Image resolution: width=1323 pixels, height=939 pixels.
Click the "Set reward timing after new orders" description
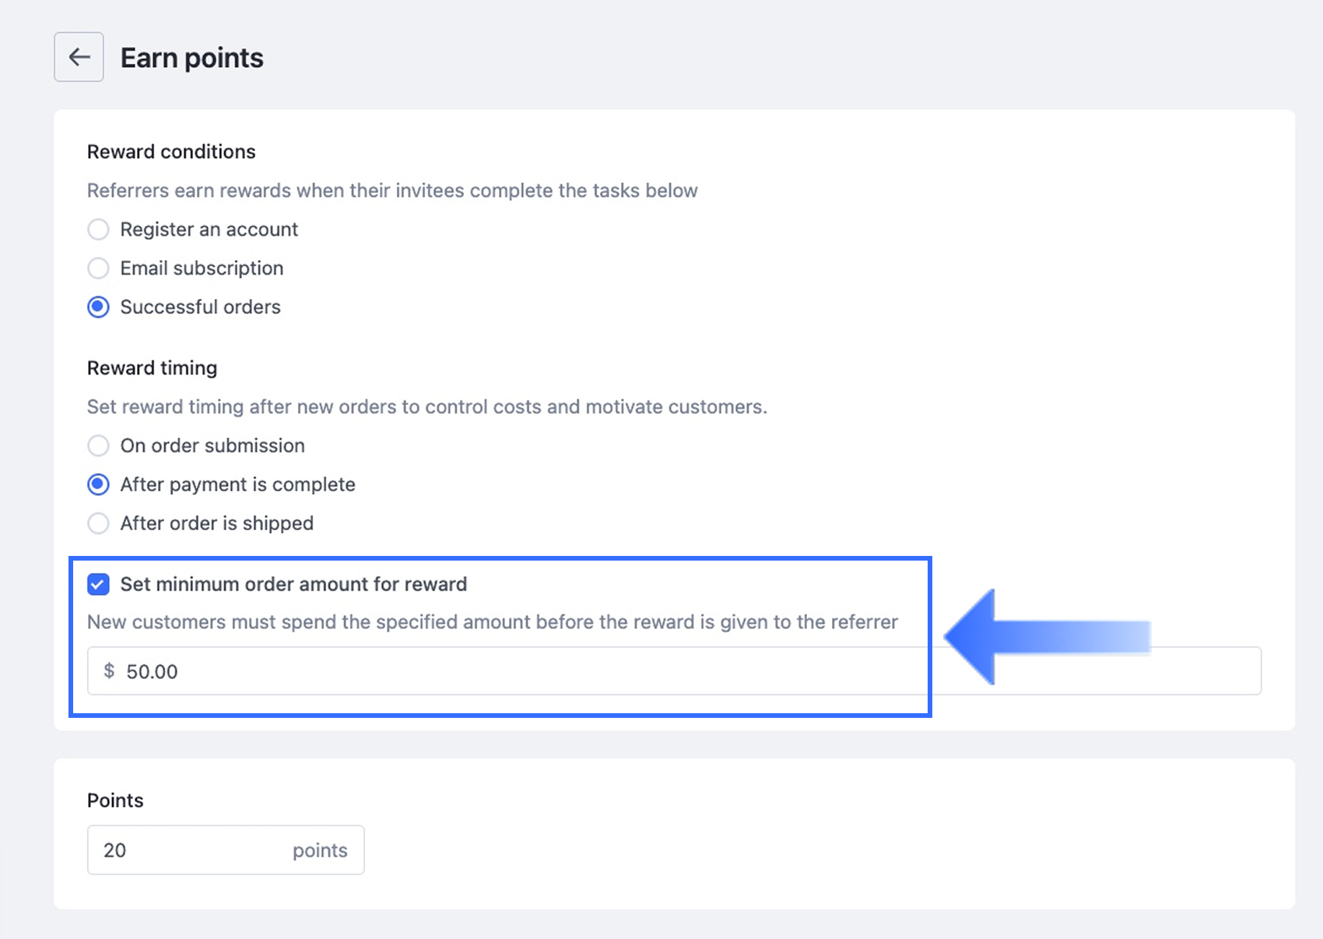coord(426,407)
